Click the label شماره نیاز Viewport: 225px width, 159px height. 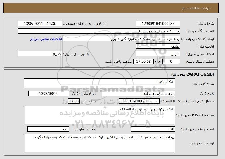(x=206, y=24)
